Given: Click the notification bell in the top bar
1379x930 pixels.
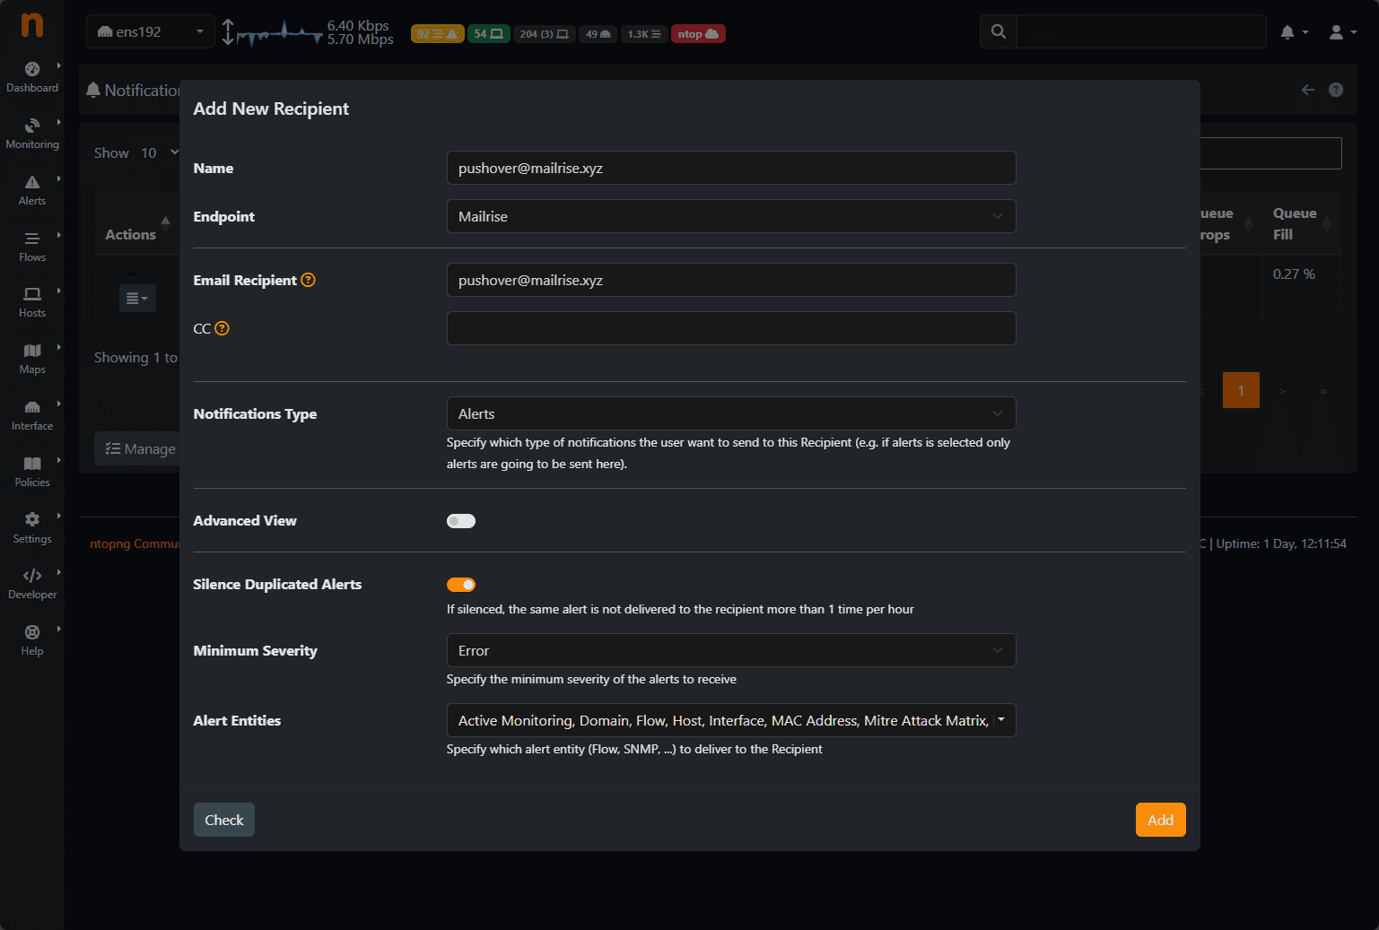Looking at the screenshot, I should (x=1289, y=31).
